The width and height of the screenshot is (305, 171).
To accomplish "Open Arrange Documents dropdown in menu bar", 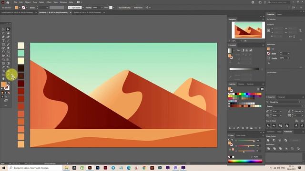I will (x=80, y=2).
